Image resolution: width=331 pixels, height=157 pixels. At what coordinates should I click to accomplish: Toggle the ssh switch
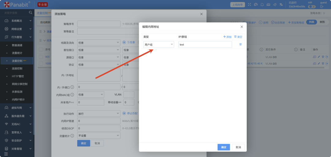click(x=312, y=6)
